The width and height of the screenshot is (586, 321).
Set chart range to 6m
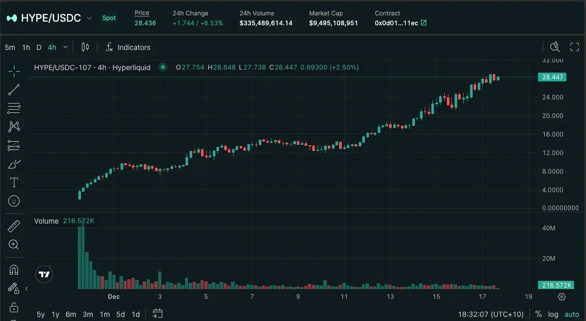(x=71, y=314)
